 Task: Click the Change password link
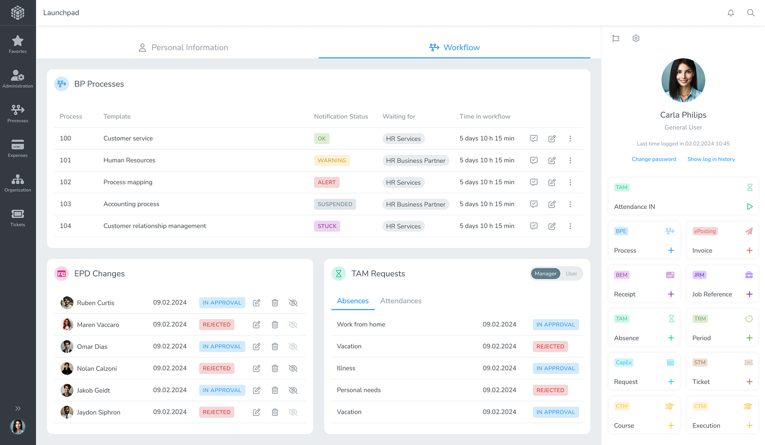654,159
